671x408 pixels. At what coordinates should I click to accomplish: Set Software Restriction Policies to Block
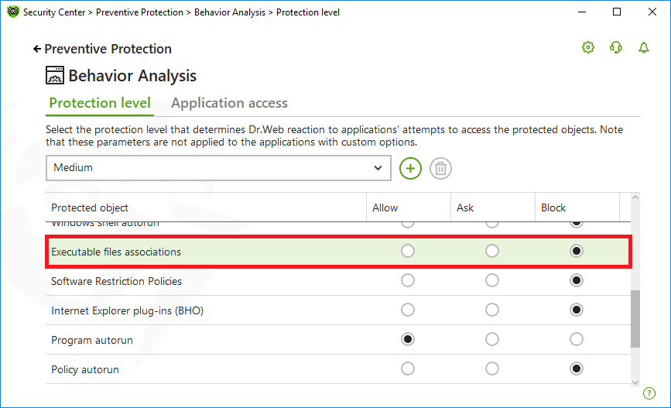click(x=577, y=280)
